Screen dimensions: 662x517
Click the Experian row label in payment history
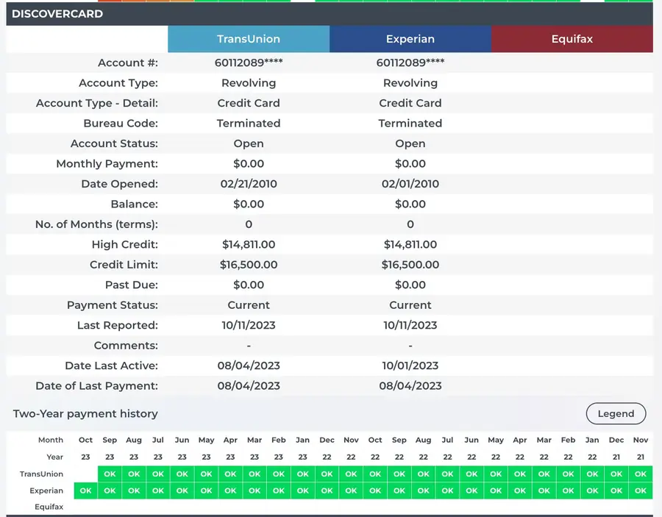[x=46, y=491]
